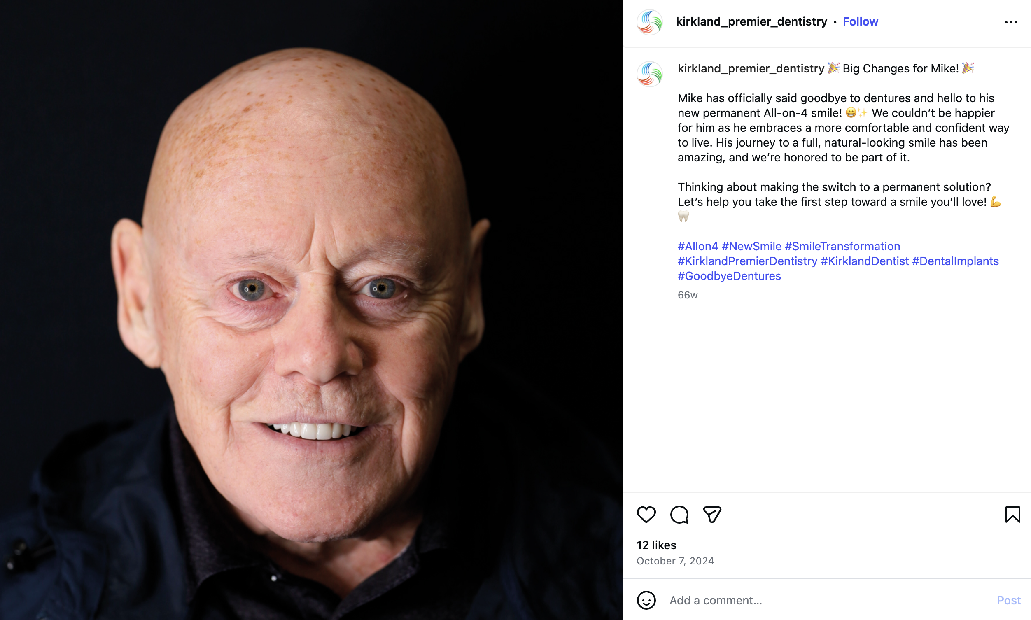Open the #DentalImplants hashtag
1031x620 pixels.
click(955, 261)
